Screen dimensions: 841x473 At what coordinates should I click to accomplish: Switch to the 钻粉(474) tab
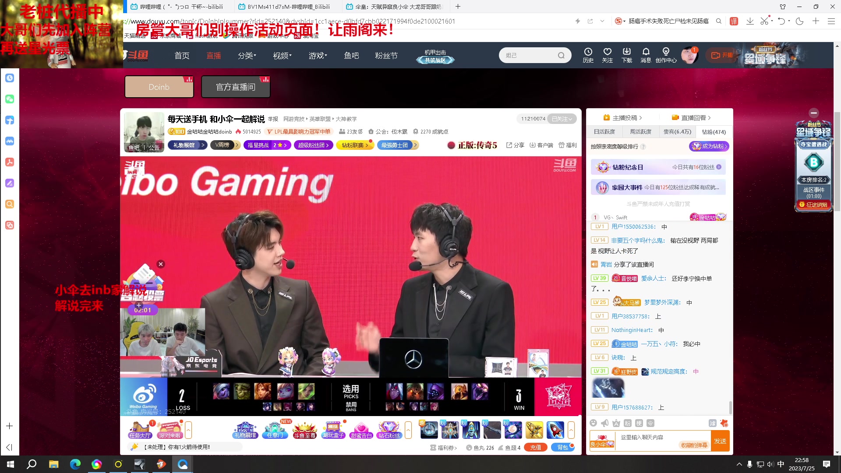coord(714,132)
